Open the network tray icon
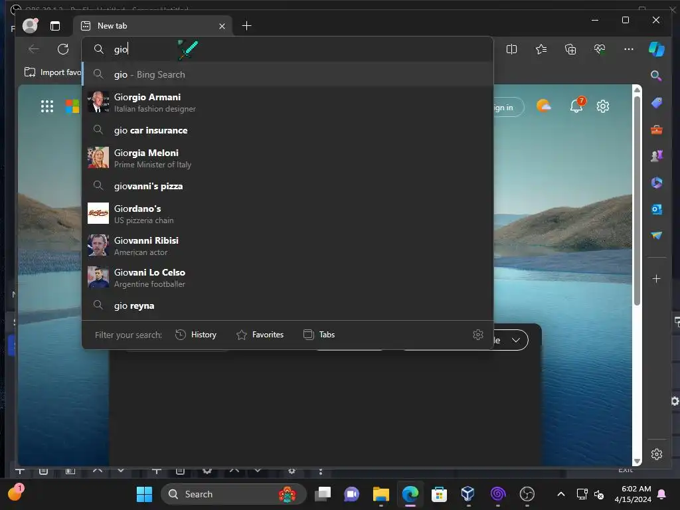The height and width of the screenshot is (510, 680). click(x=582, y=495)
